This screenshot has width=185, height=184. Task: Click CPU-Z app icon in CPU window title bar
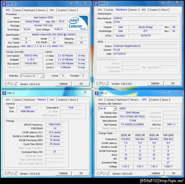tap(4, 3)
